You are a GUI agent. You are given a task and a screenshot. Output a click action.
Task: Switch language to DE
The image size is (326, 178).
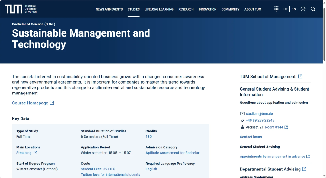click(x=286, y=9)
